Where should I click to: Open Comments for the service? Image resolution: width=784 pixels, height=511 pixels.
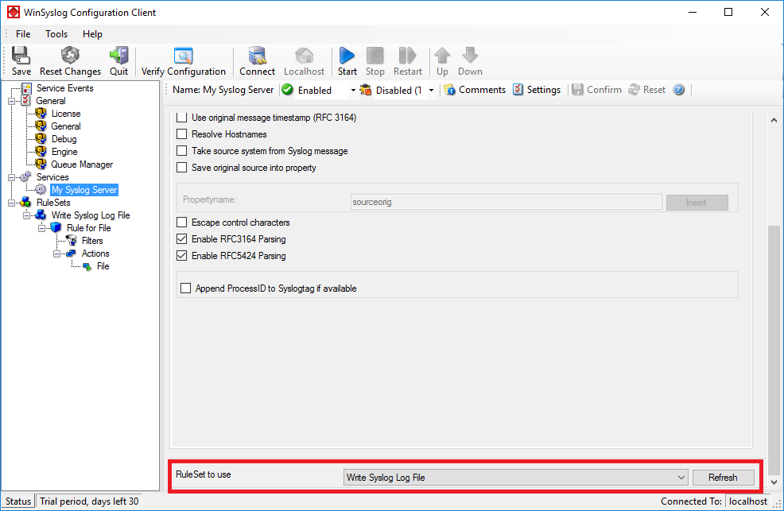(475, 90)
